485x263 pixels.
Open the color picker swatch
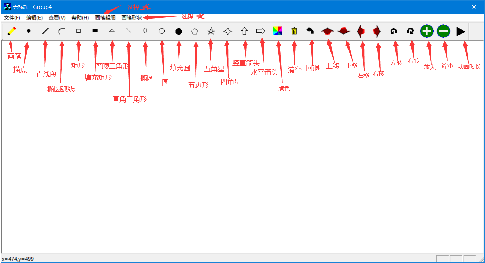click(278, 31)
